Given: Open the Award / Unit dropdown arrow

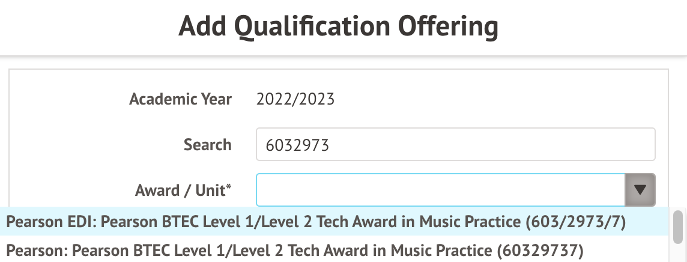Looking at the screenshot, I should click(640, 190).
